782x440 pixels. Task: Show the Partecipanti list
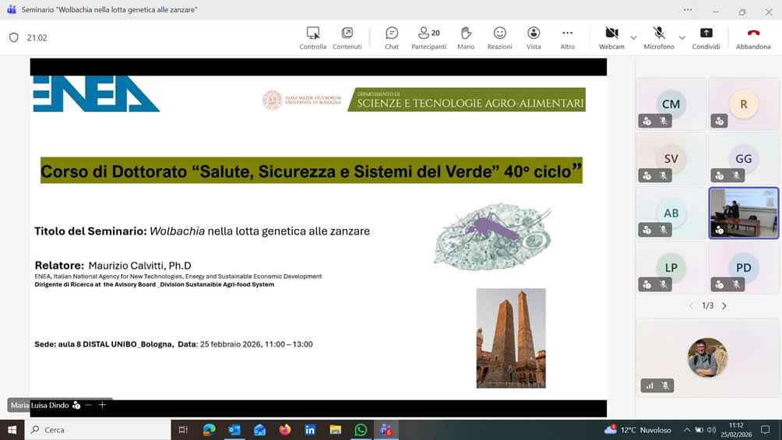(x=428, y=38)
